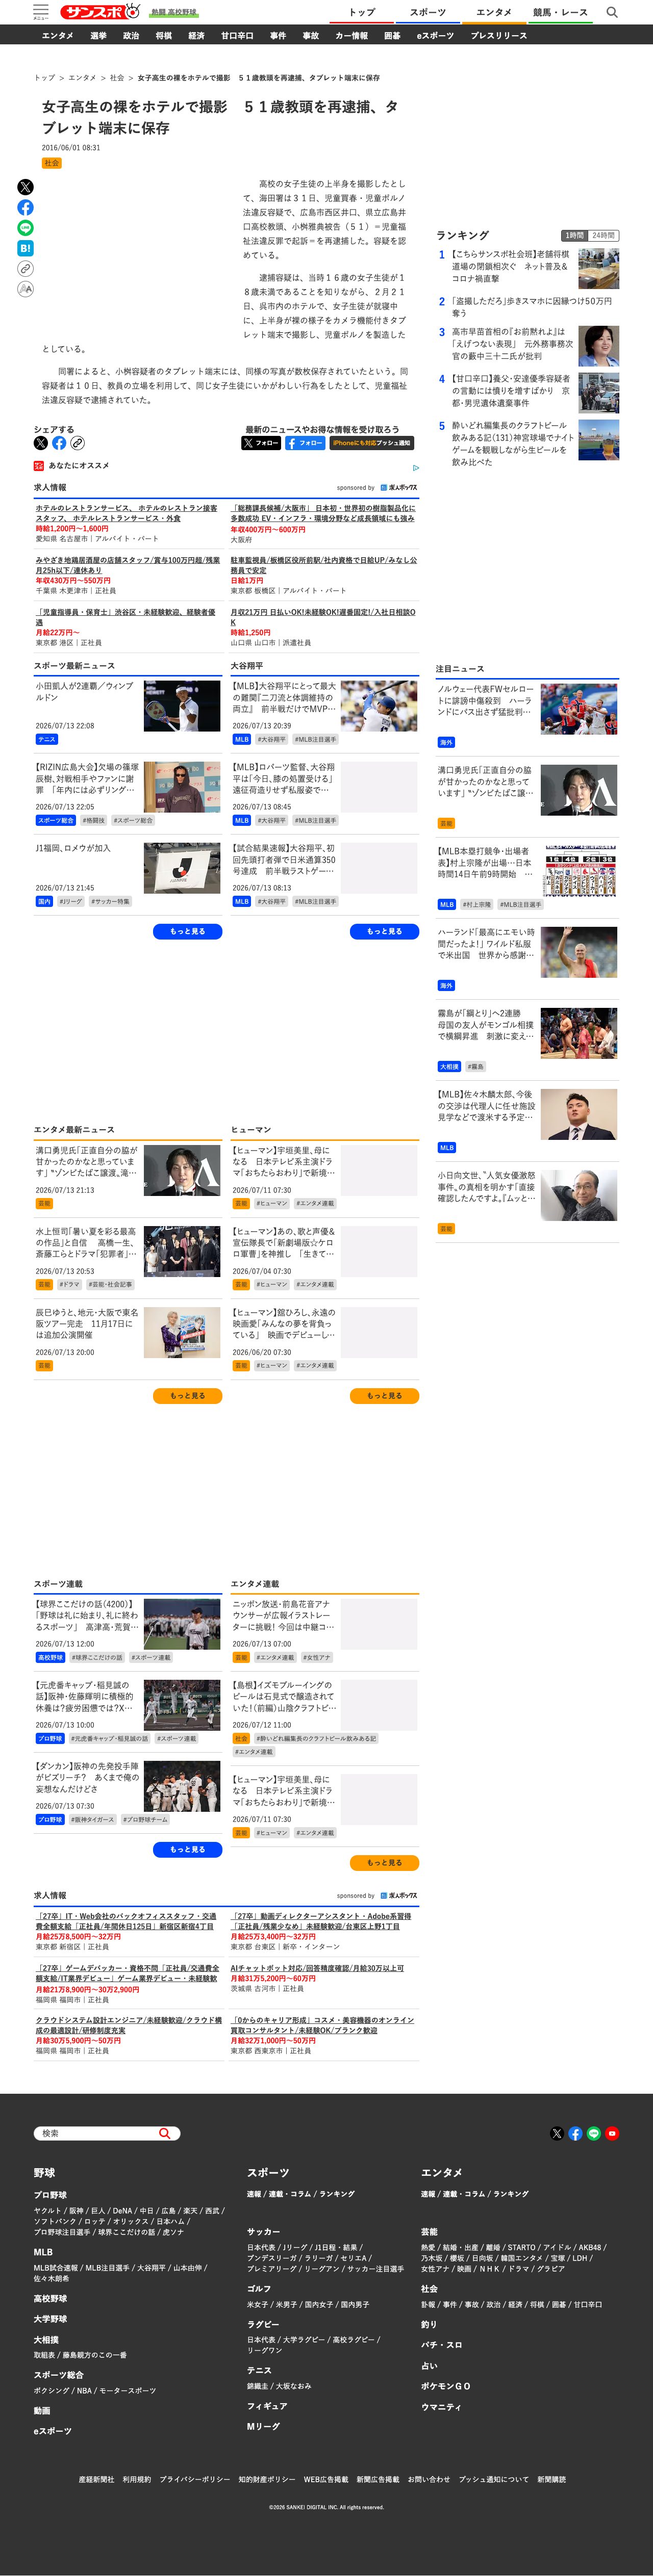Screen dimensions: 653x2576
Task: Click もっと見る under ヒューマン section
Action: click(384, 1395)
